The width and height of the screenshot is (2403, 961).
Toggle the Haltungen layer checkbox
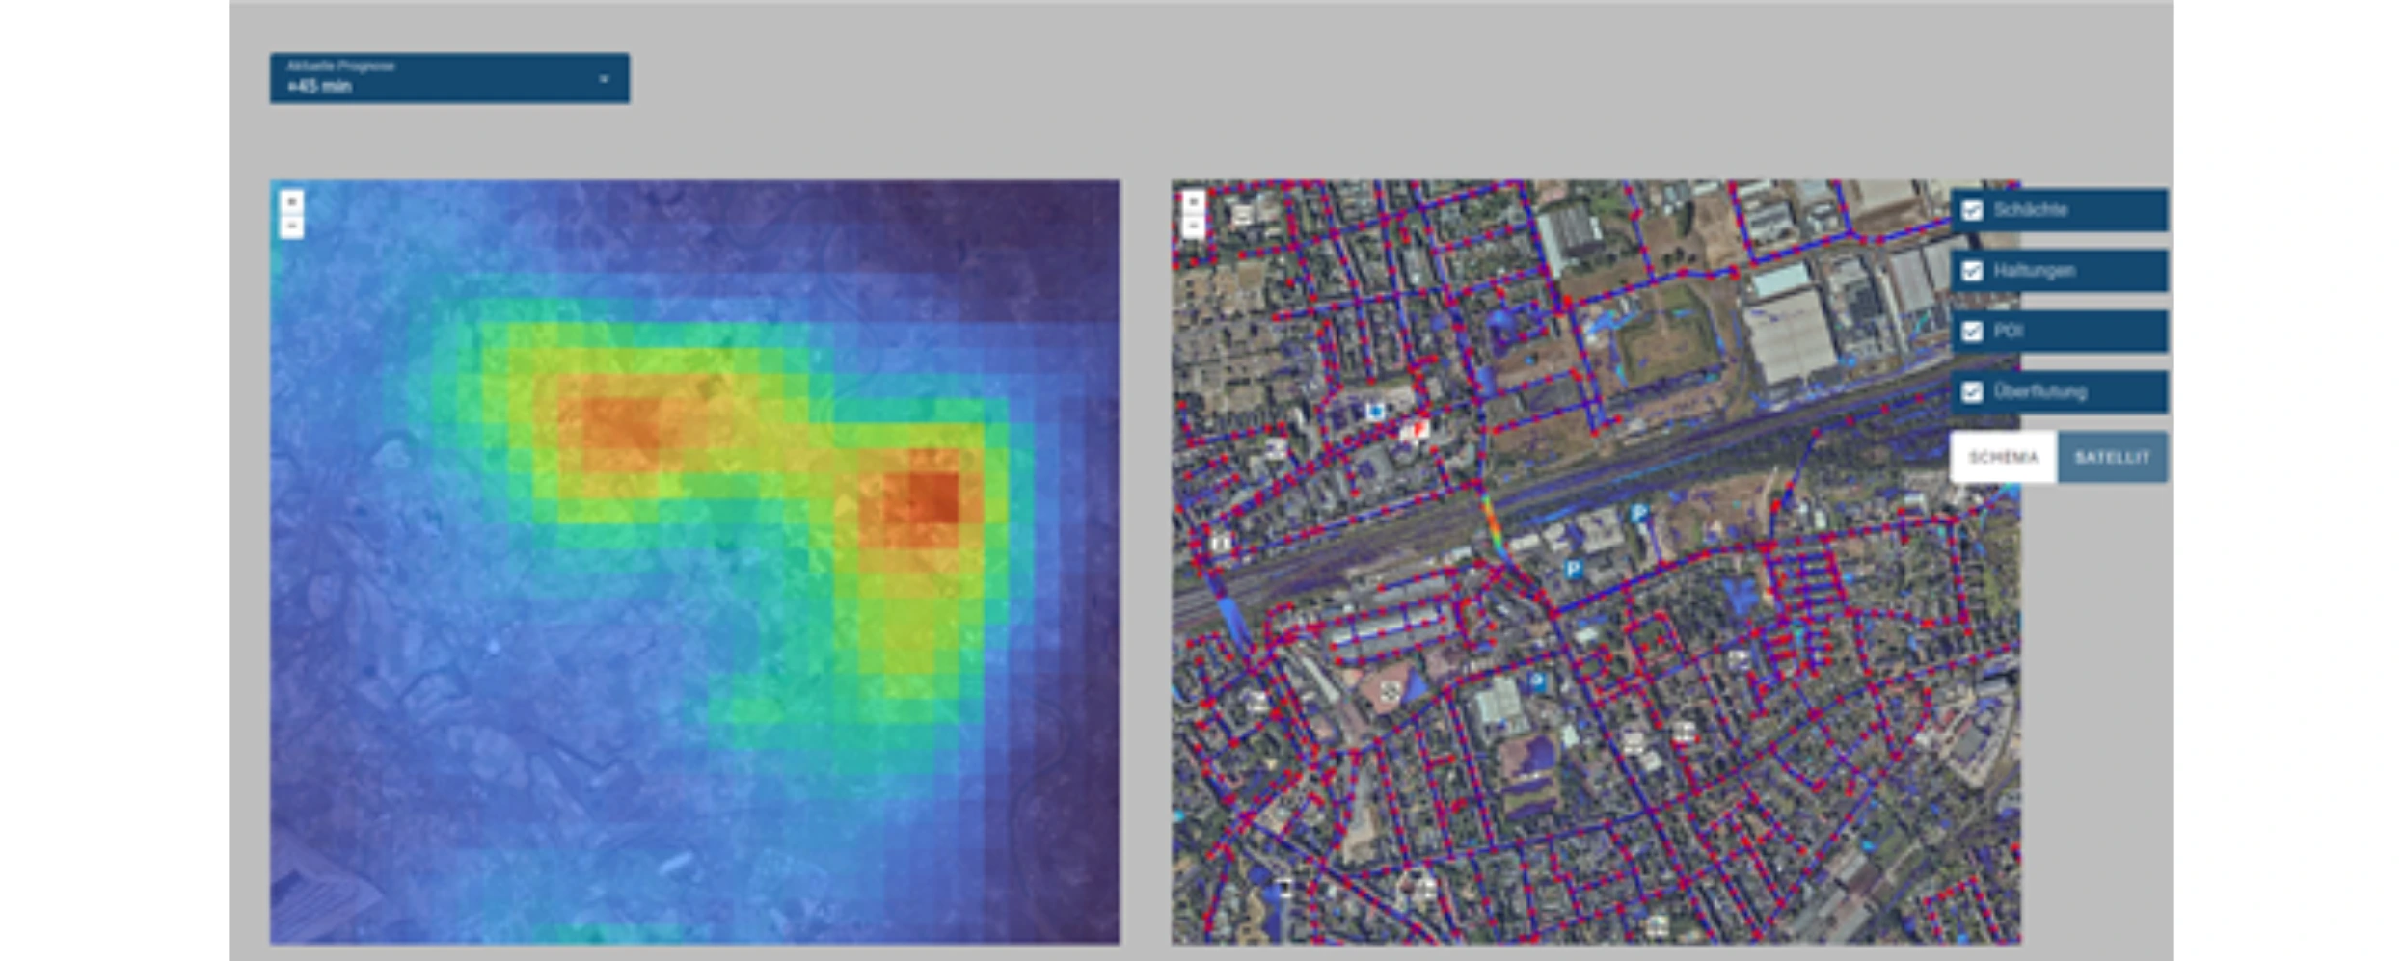[x=1972, y=271]
